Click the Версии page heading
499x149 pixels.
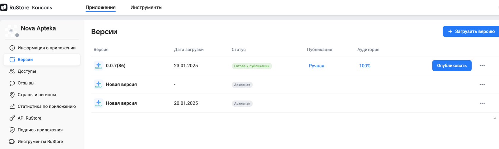click(x=104, y=32)
